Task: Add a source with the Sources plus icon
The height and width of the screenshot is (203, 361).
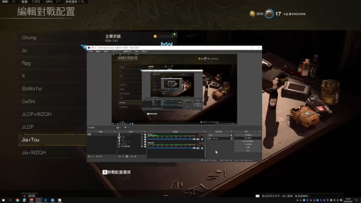Action: tap(120, 157)
